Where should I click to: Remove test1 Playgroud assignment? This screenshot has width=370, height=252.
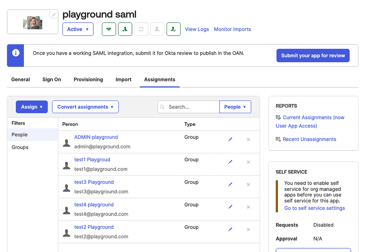[248, 162]
